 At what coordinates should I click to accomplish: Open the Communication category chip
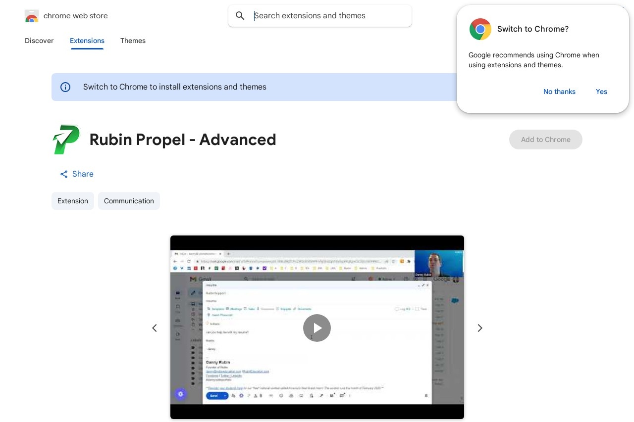tap(129, 201)
